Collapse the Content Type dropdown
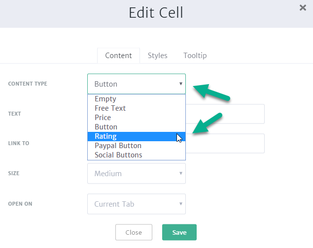Screen dimensions: 313x248 137,84
